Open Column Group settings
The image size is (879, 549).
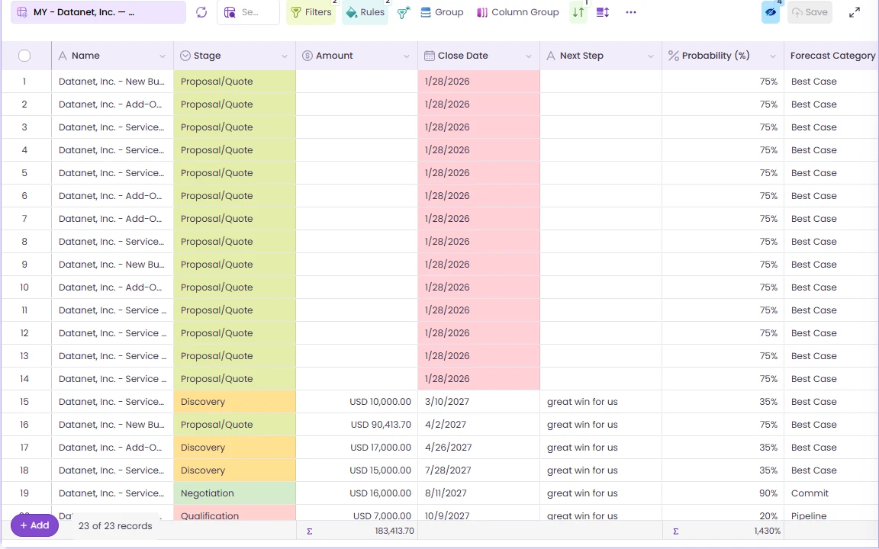(x=517, y=12)
